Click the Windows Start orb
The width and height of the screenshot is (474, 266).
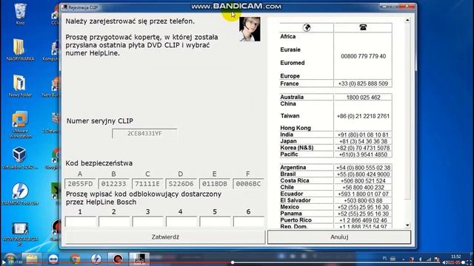click(x=10, y=259)
